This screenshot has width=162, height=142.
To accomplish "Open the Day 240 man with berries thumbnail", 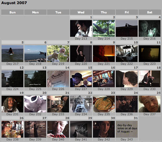I will 58,129.
